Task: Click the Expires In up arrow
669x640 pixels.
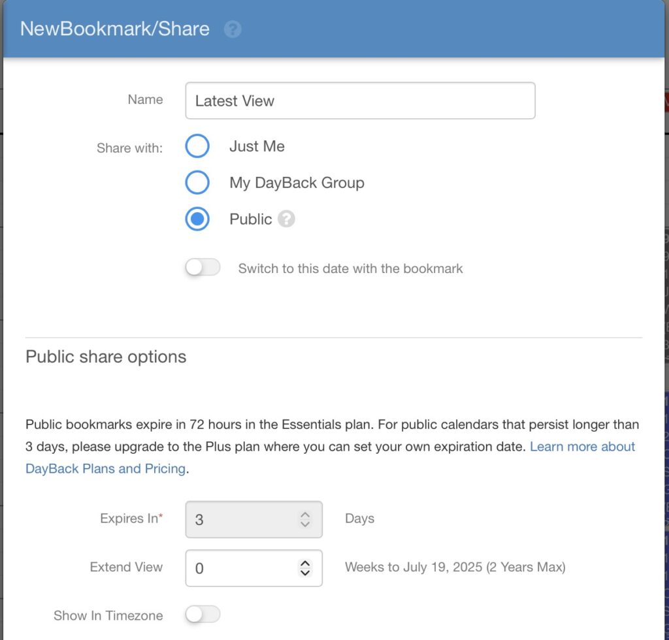Action: click(304, 515)
